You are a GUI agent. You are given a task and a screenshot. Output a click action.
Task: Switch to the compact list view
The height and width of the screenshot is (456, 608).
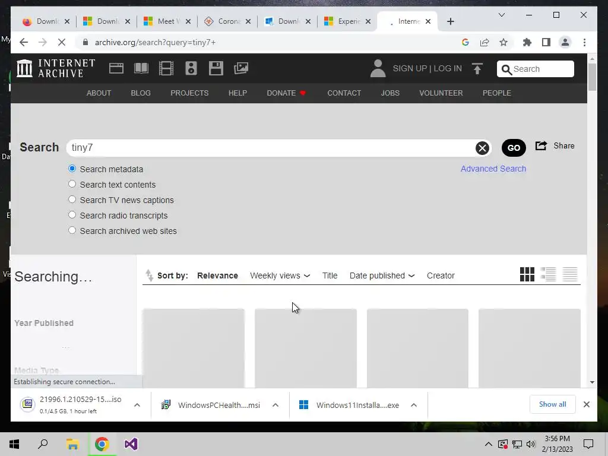pos(570,274)
